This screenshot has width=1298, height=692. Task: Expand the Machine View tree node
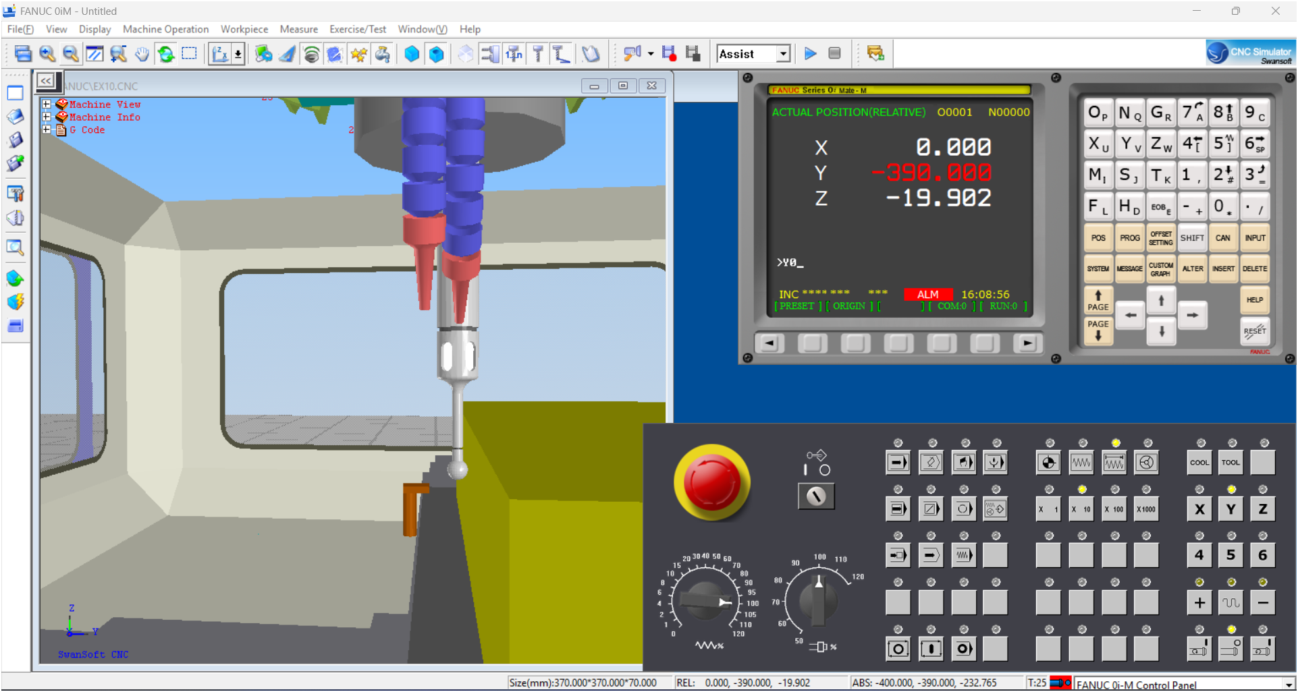[x=47, y=105]
